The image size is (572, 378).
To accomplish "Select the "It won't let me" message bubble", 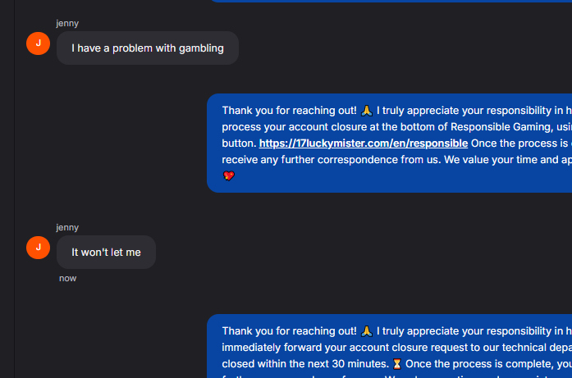I will 106,253.
